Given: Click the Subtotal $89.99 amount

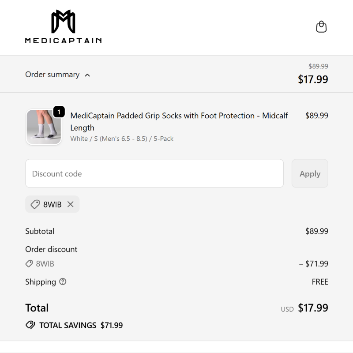Looking at the screenshot, I should pos(316,231).
